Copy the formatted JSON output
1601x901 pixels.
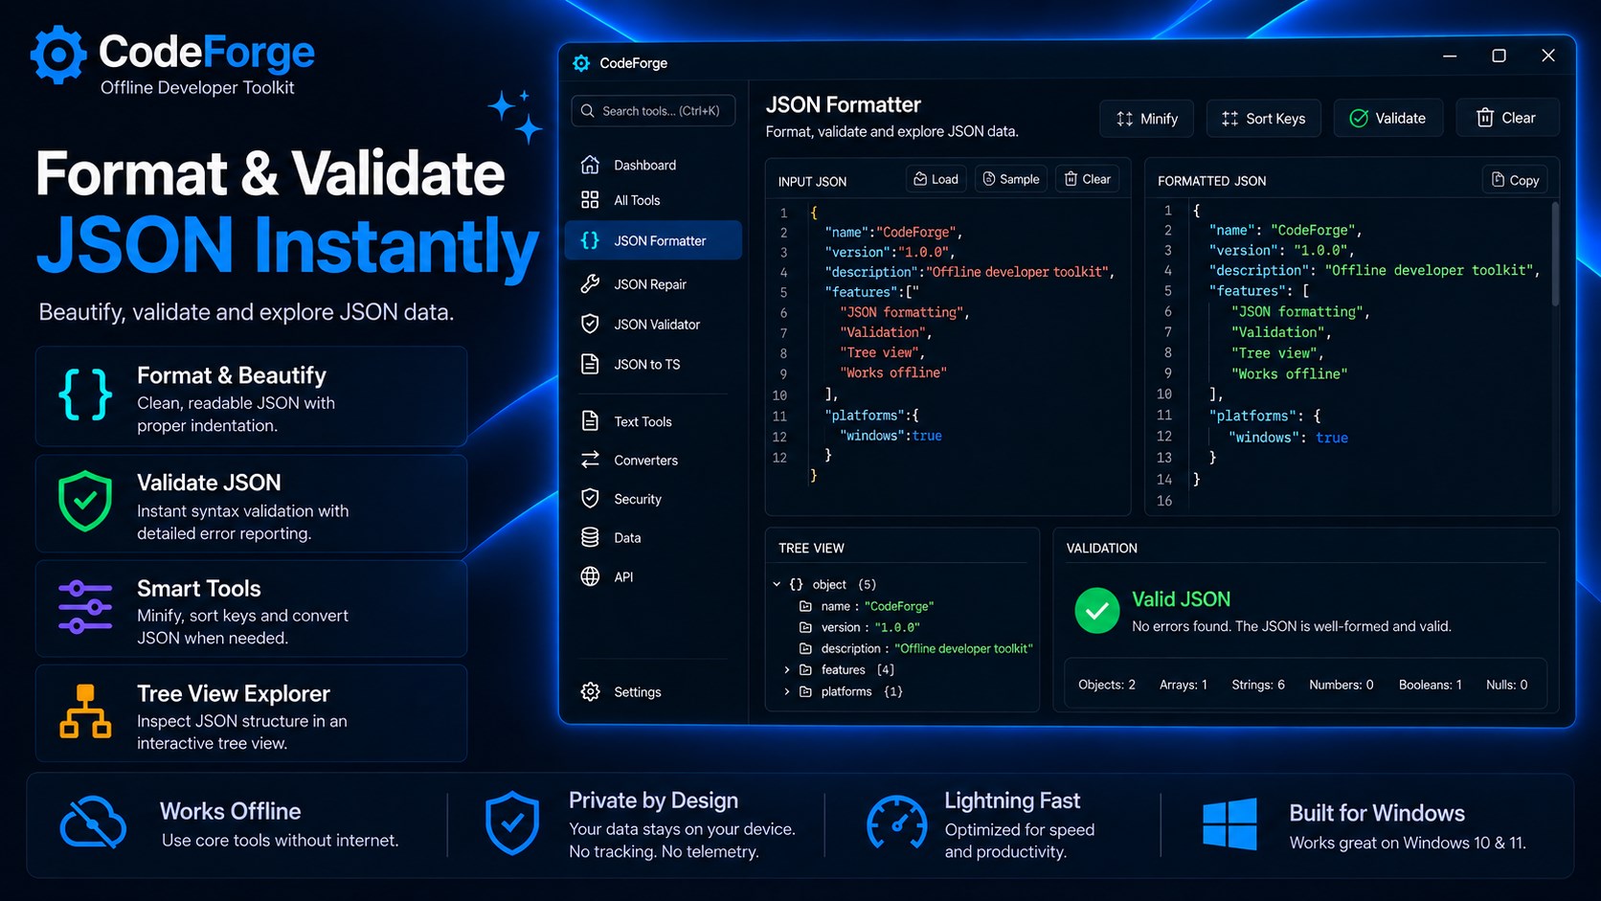tap(1515, 180)
